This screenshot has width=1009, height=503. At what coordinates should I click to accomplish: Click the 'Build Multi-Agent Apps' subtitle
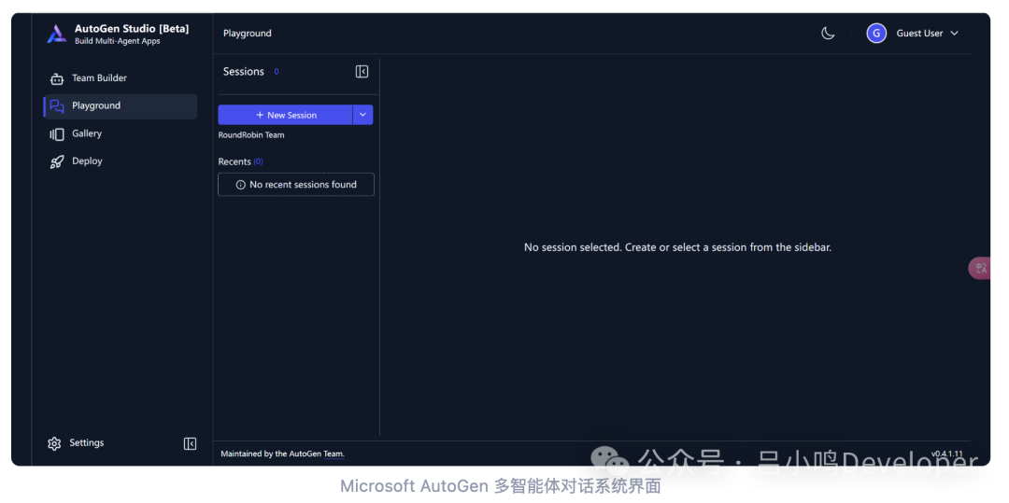click(117, 41)
